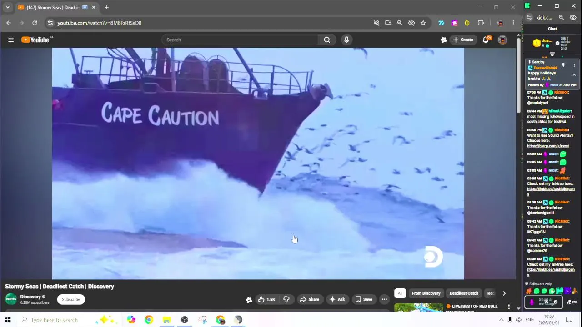Focus the YouTube search field
Screen dimensions: 582x327
coord(240,40)
